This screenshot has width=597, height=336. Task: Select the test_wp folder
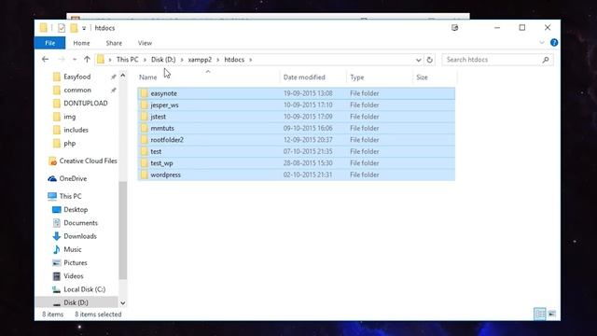click(x=297, y=163)
